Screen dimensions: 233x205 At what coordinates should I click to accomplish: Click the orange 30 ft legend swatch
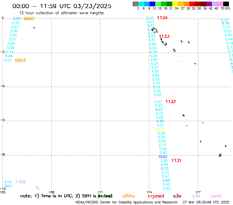pyautogui.click(x=186, y=4)
